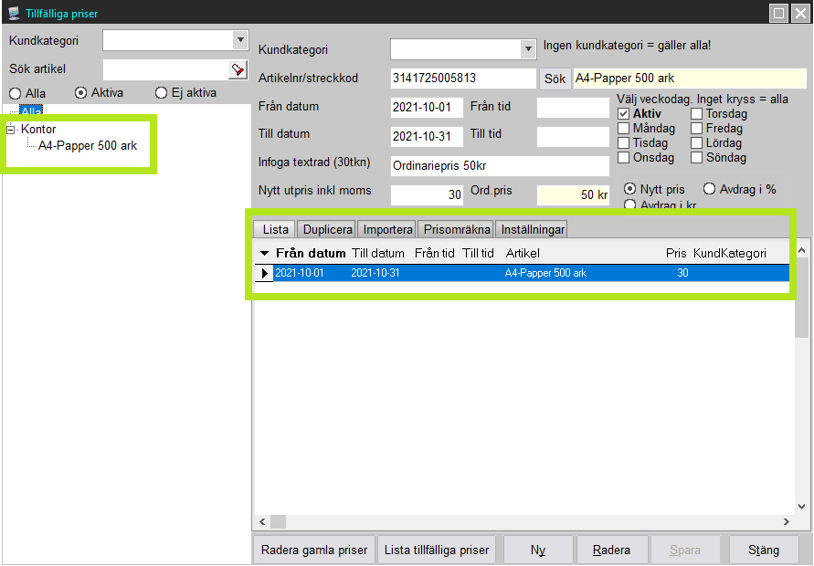The image size is (814, 566).
Task: Choose the Avdrag i % option
Action: point(710,189)
